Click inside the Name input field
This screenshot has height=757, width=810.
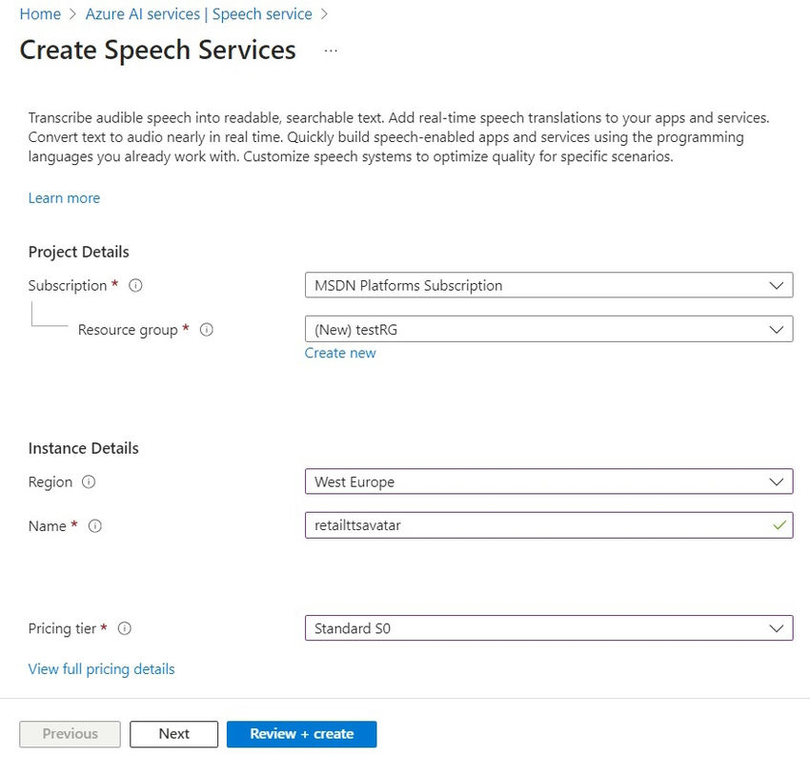(x=476, y=525)
